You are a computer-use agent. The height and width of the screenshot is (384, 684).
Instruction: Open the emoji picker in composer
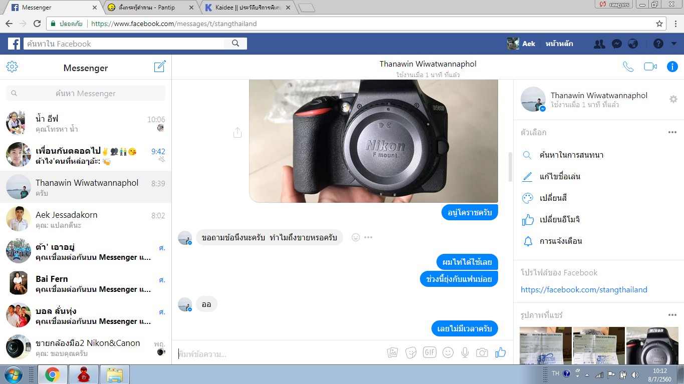click(448, 352)
